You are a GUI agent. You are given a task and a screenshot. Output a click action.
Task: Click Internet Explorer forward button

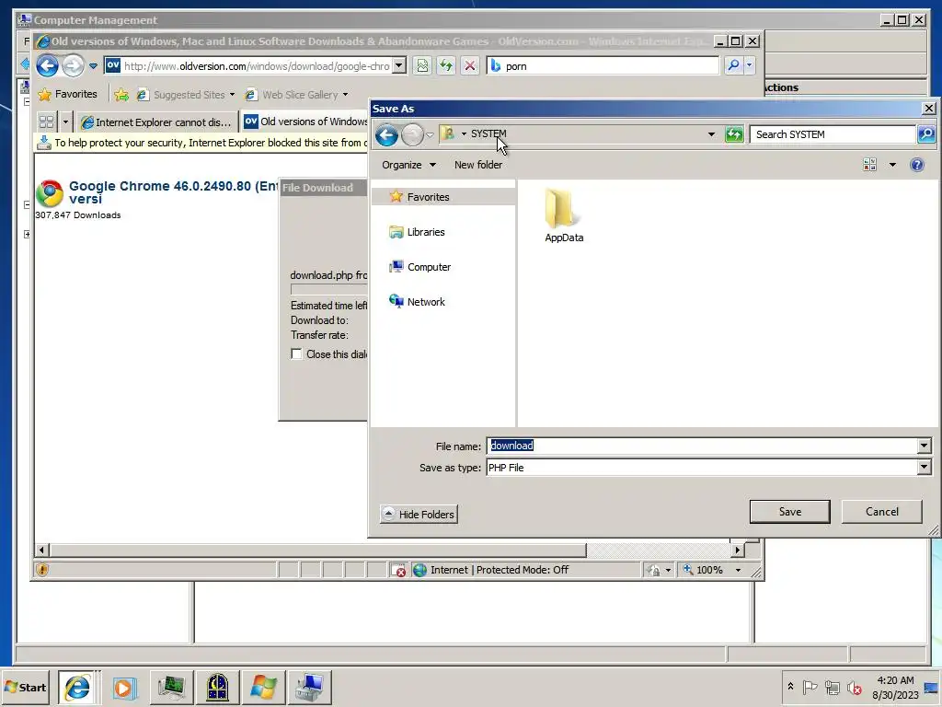74,65
